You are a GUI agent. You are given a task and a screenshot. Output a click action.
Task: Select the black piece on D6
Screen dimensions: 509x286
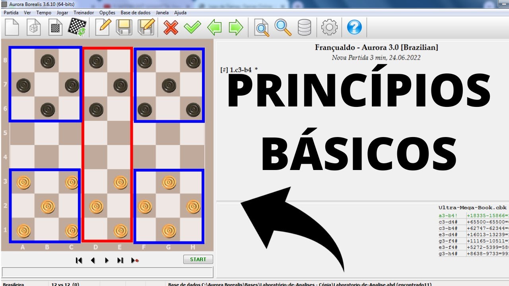tap(96, 109)
